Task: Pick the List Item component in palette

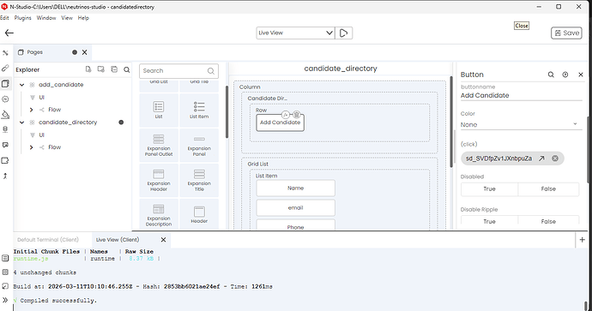Action: 199,110
